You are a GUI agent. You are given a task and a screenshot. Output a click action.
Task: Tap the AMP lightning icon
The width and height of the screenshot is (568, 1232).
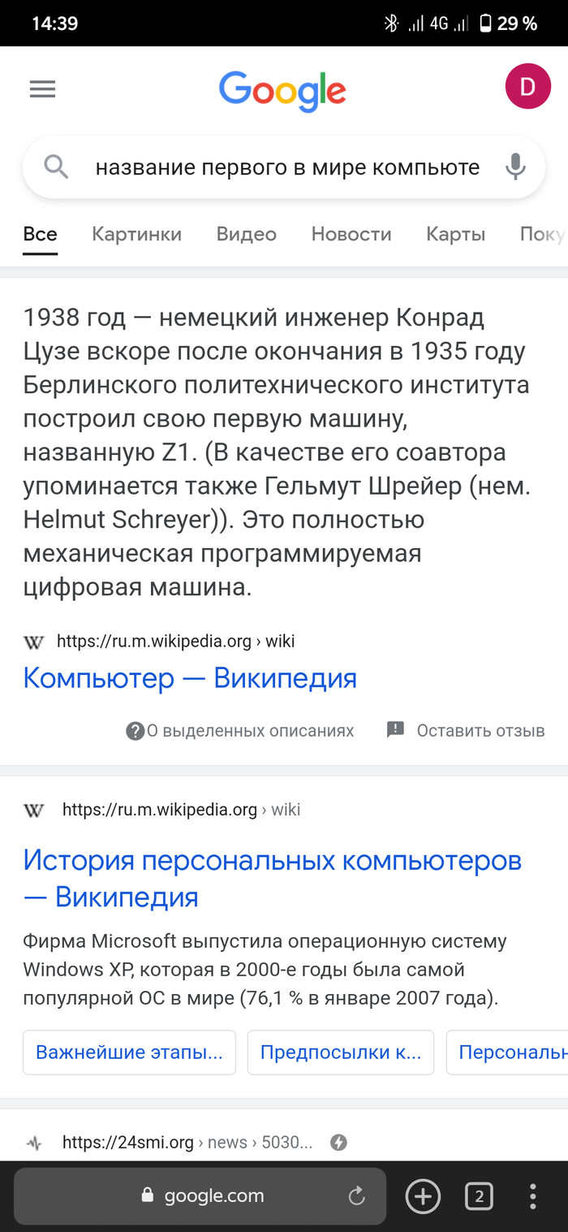point(339,1143)
